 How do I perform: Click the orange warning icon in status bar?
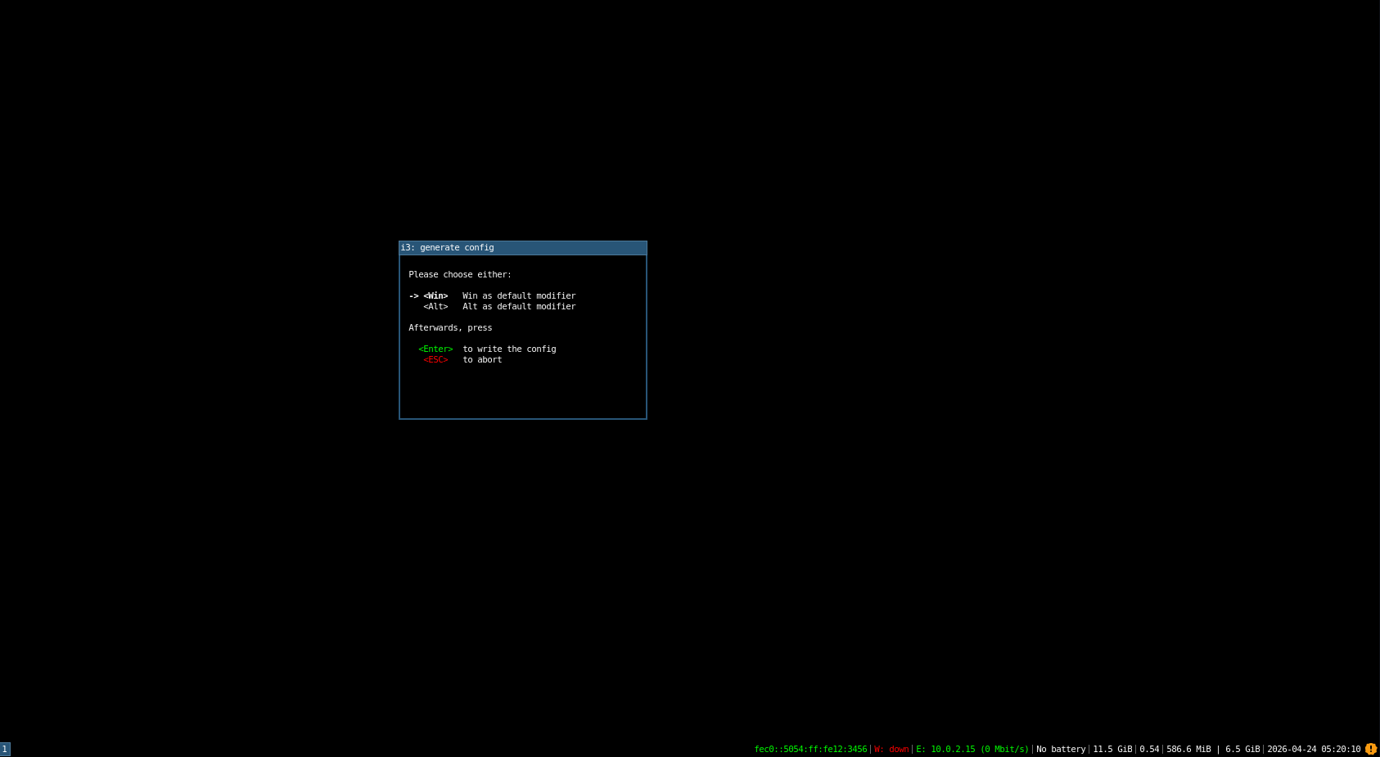point(1371,749)
